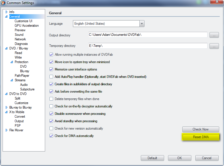Select Streams in the tree
This screenshot has width=224, height=166.
pos(20,80)
